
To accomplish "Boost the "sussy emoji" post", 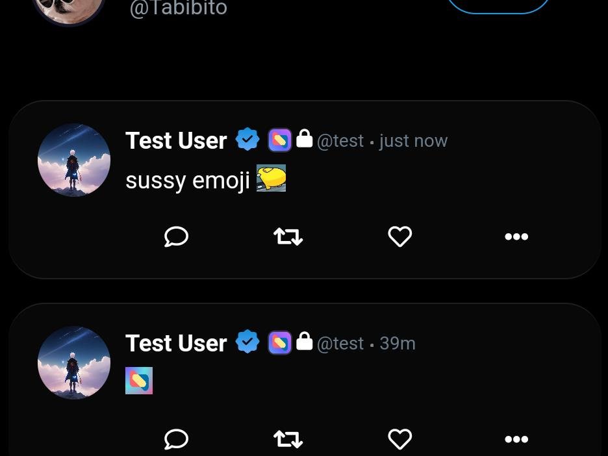I will 288,236.
